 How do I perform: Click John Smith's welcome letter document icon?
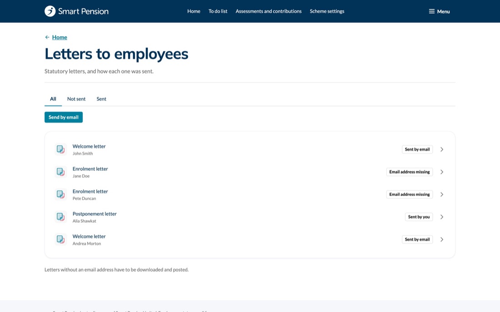tap(60, 149)
